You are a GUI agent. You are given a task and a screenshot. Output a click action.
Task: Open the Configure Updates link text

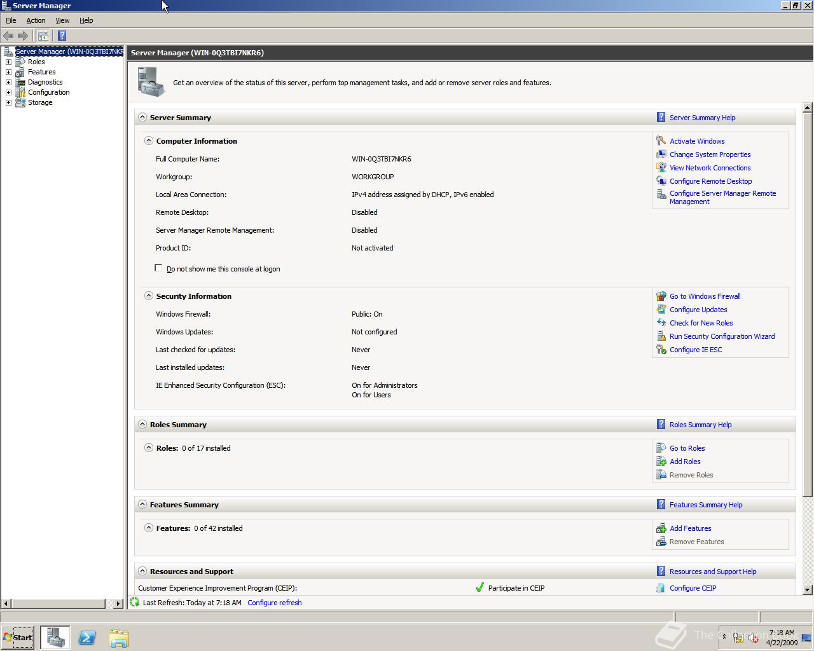[698, 310]
